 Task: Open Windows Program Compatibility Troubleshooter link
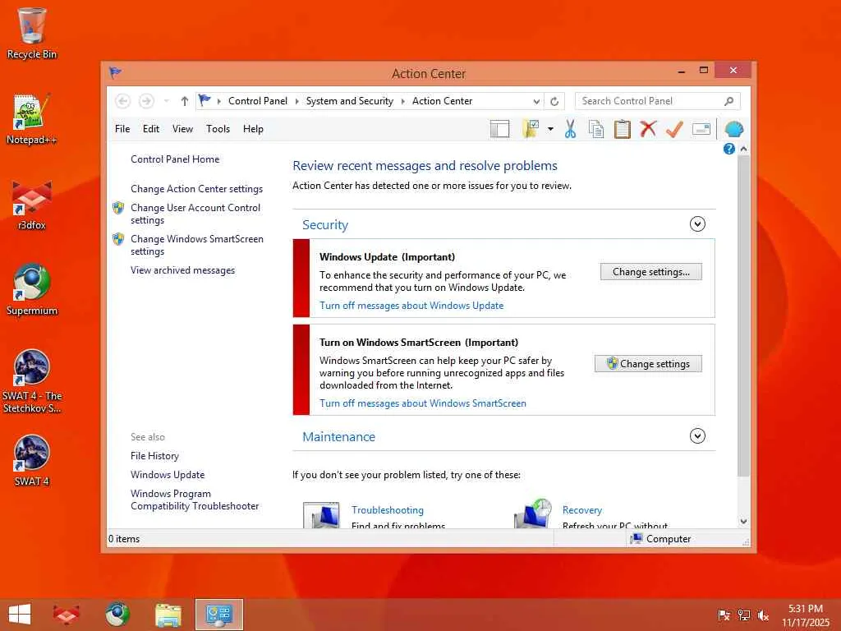click(194, 500)
